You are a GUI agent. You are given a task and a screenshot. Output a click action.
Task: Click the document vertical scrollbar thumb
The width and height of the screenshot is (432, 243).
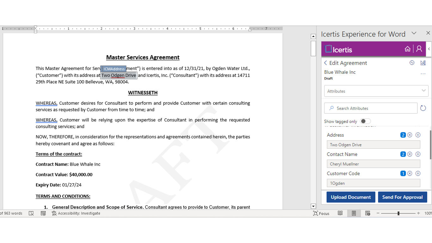coord(313,48)
